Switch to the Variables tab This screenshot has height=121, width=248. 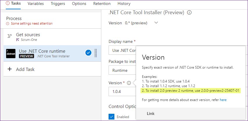pyautogui.click(x=36, y=4)
